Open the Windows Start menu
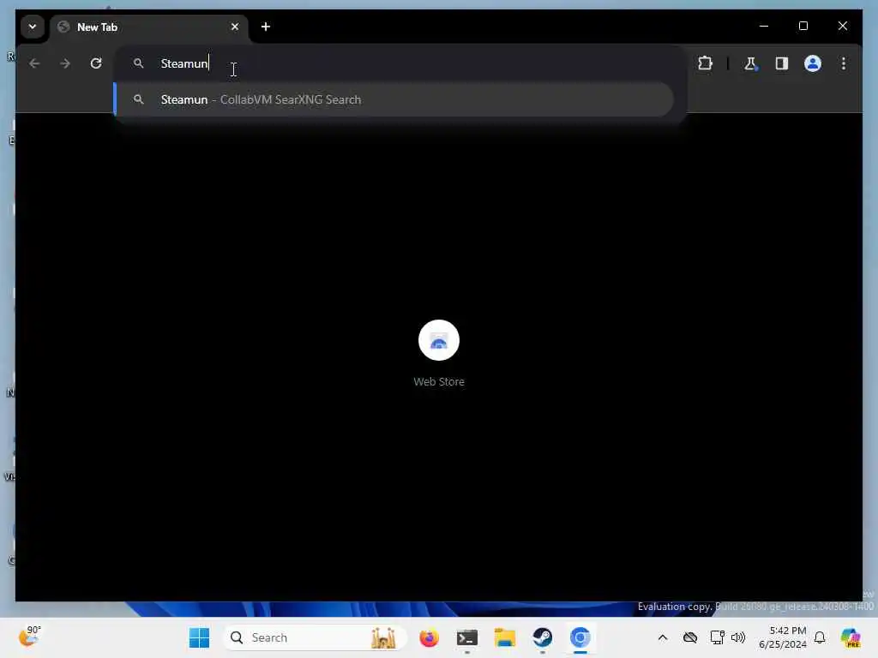This screenshot has height=658, width=878. [199, 637]
